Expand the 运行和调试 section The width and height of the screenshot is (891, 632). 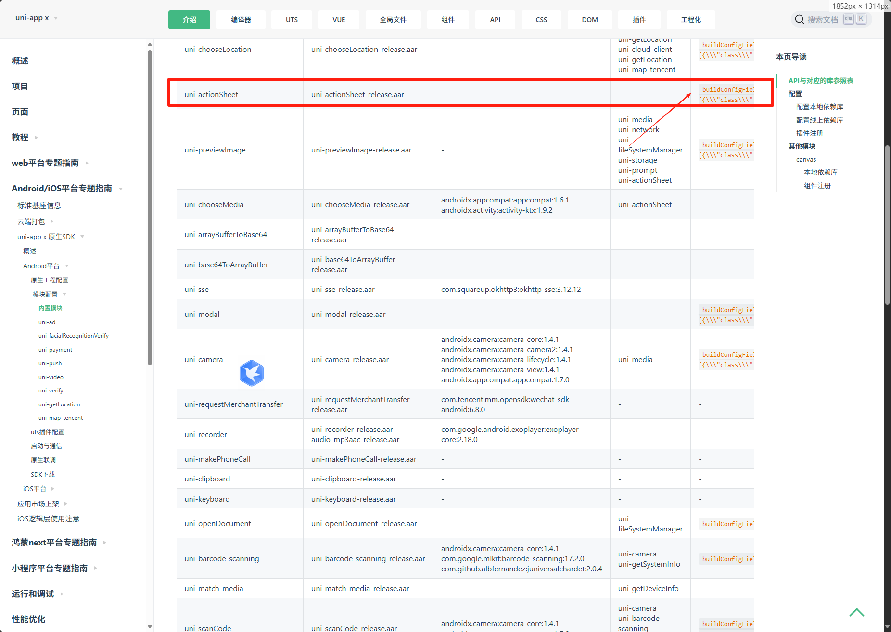tap(62, 594)
